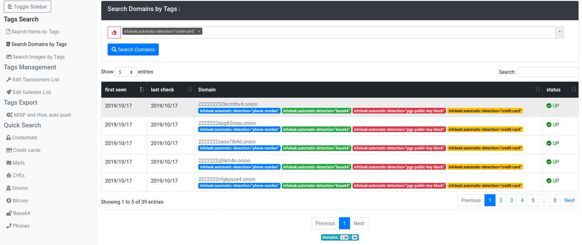Click bottom pagination Previous button
The width and height of the screenshot is (582, 245).
pyautogui.click(x=325, y=223)
